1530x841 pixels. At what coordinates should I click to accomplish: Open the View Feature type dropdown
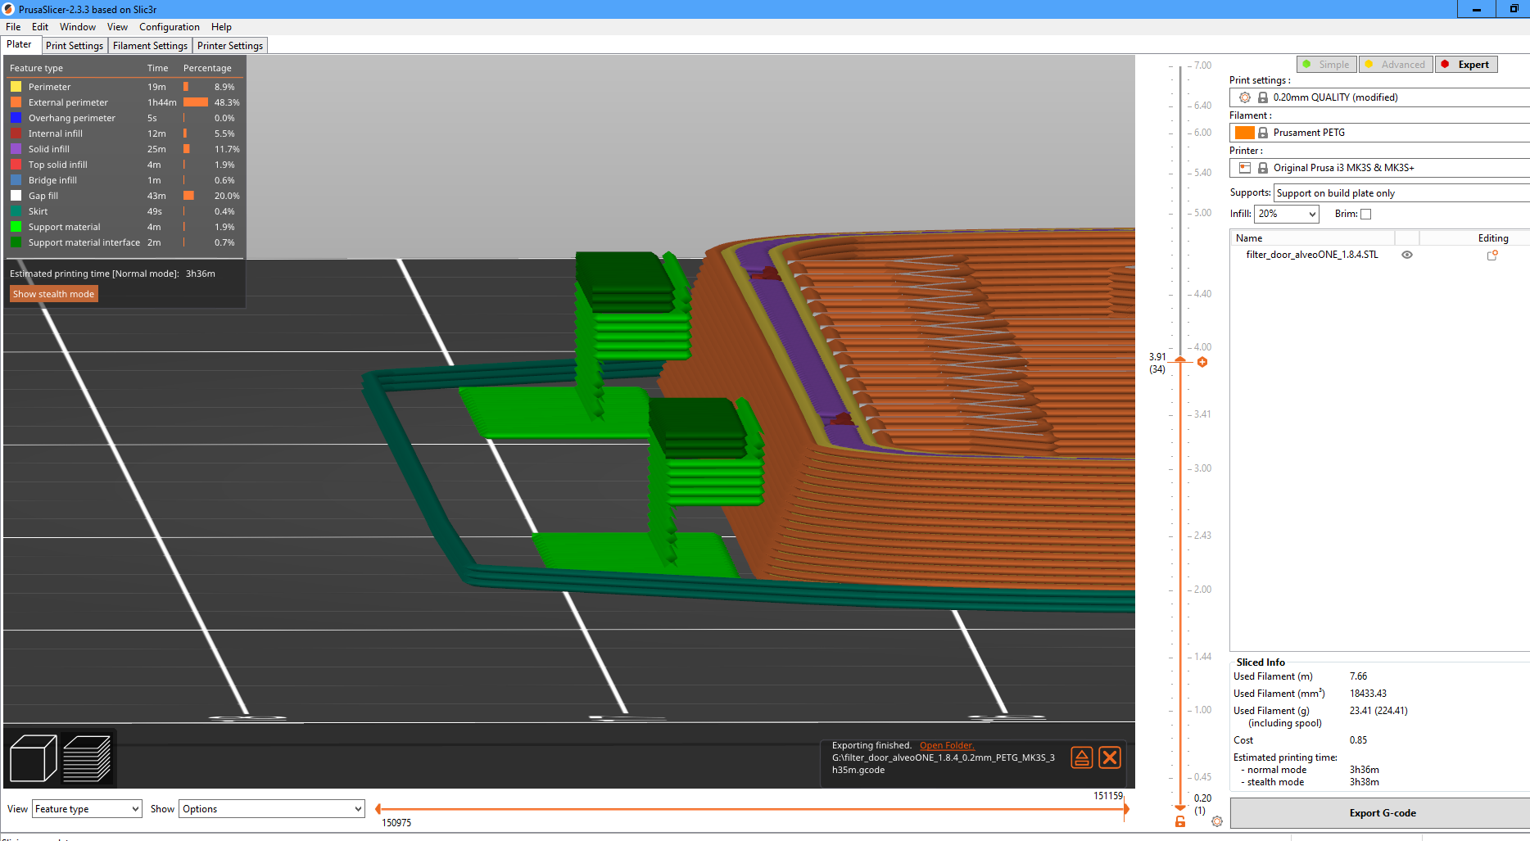87,809
